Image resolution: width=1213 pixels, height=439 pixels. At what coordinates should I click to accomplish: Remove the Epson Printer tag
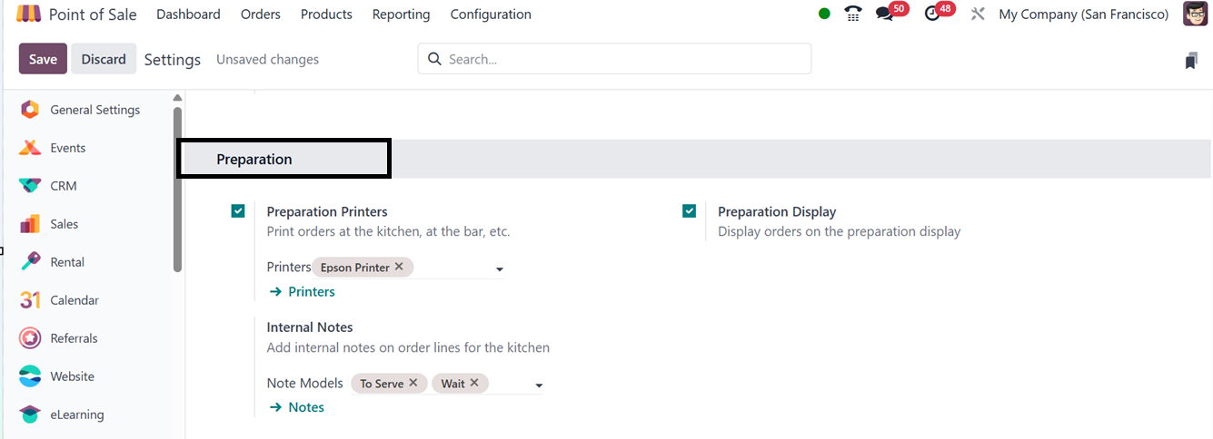click(x=399, y=267)
